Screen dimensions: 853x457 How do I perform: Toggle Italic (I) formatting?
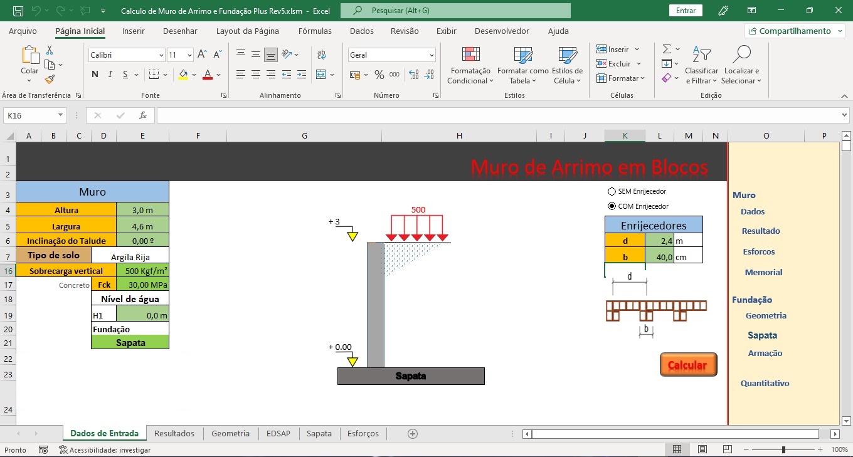click(x=110, y=75)
